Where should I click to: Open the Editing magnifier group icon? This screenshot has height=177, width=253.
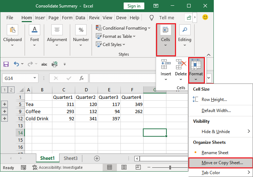(185, 30)
